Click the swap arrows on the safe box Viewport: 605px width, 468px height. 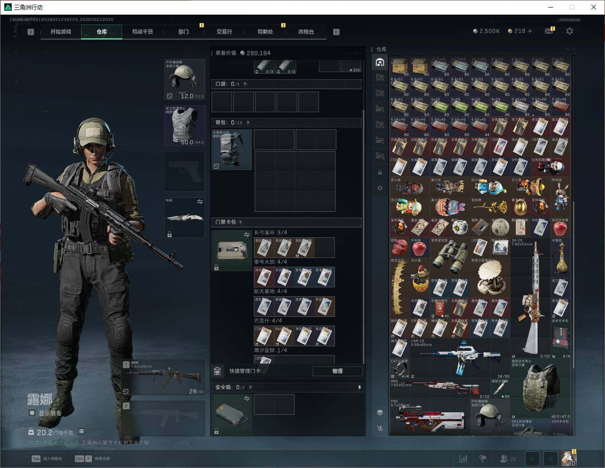[x=246, y=399]
